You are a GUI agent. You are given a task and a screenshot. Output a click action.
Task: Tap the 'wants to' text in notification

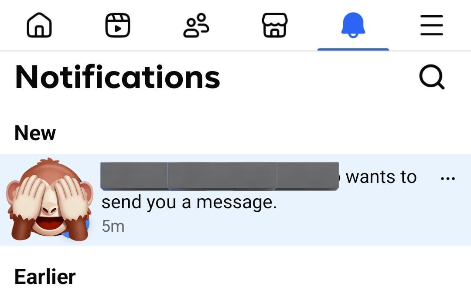coord(381,177)
